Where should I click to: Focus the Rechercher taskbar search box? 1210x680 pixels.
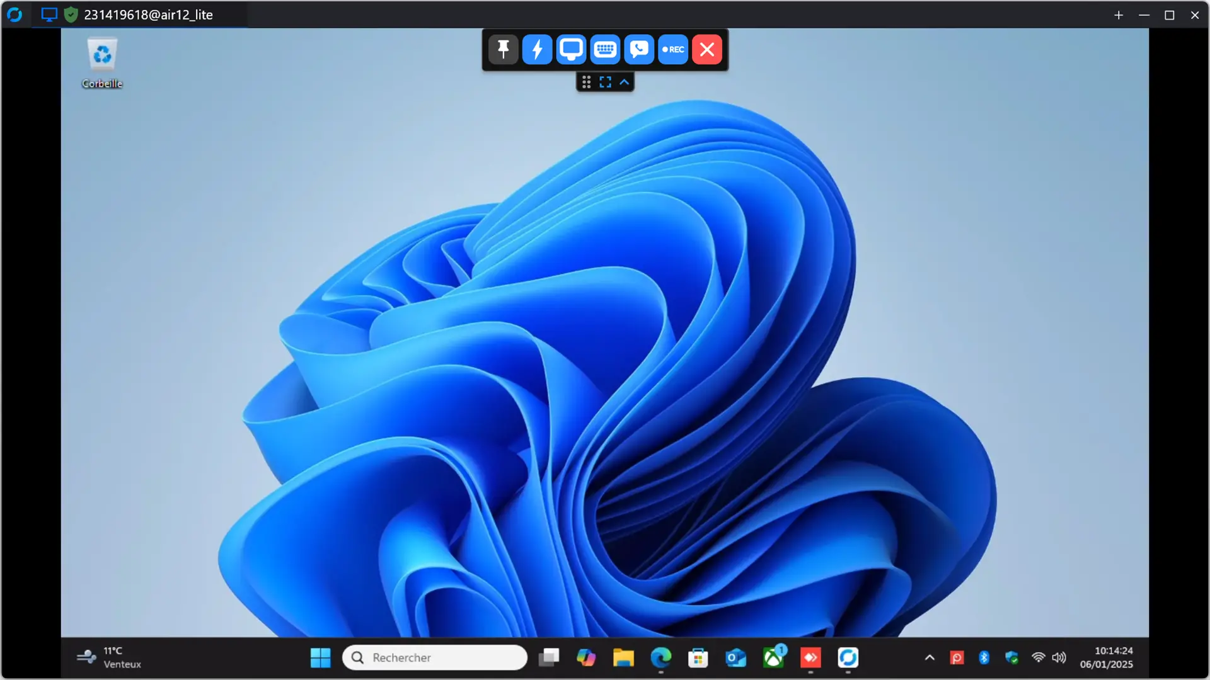(x=435, y=657)
